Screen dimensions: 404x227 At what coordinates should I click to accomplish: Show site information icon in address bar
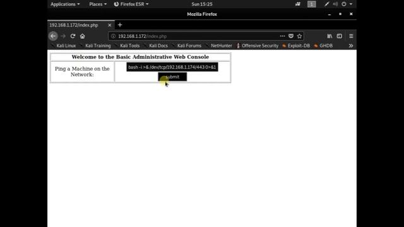coord(113,37)
